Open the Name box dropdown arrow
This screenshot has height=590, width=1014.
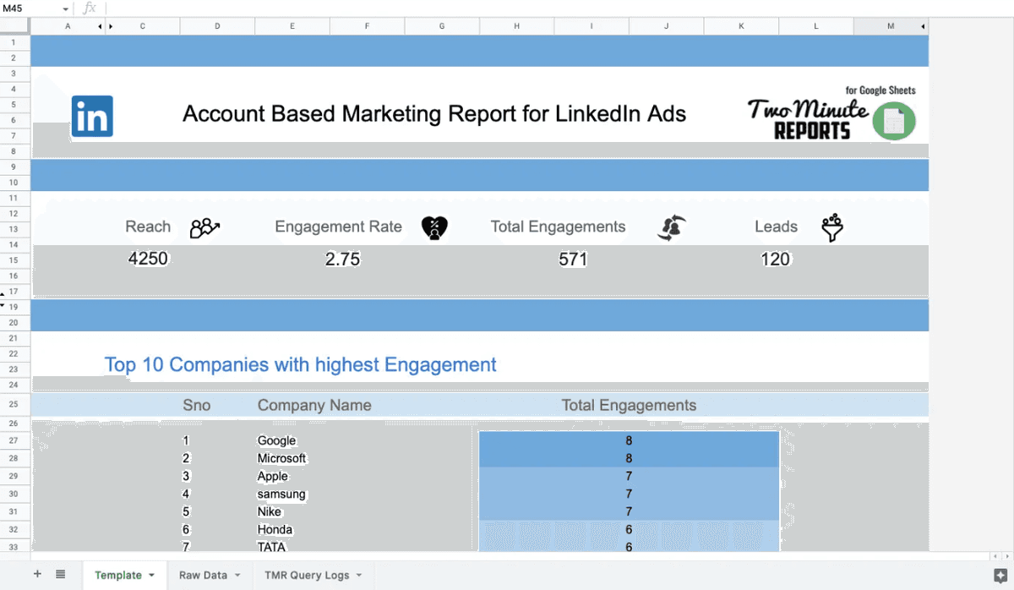pyautogui.click(x=65, y=8)
